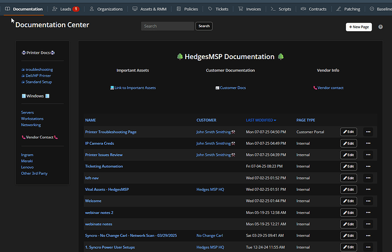
Task: Open more options for left-nav row
Action: pos(368,178)
